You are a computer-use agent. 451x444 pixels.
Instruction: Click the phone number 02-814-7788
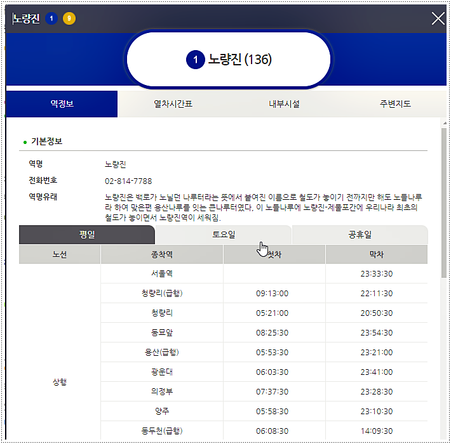128,181
